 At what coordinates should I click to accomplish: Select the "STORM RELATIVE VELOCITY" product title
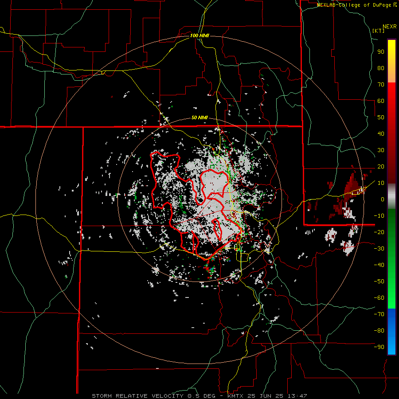pyautogui.click(x=137, y=396)
